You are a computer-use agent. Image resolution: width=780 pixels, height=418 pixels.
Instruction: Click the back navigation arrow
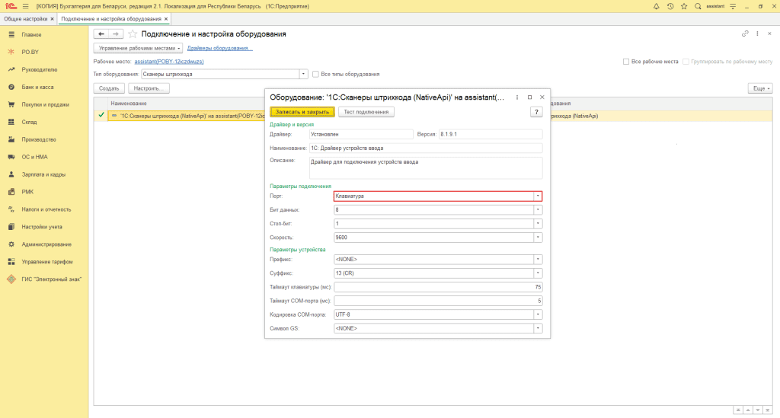tap(101, 34)
